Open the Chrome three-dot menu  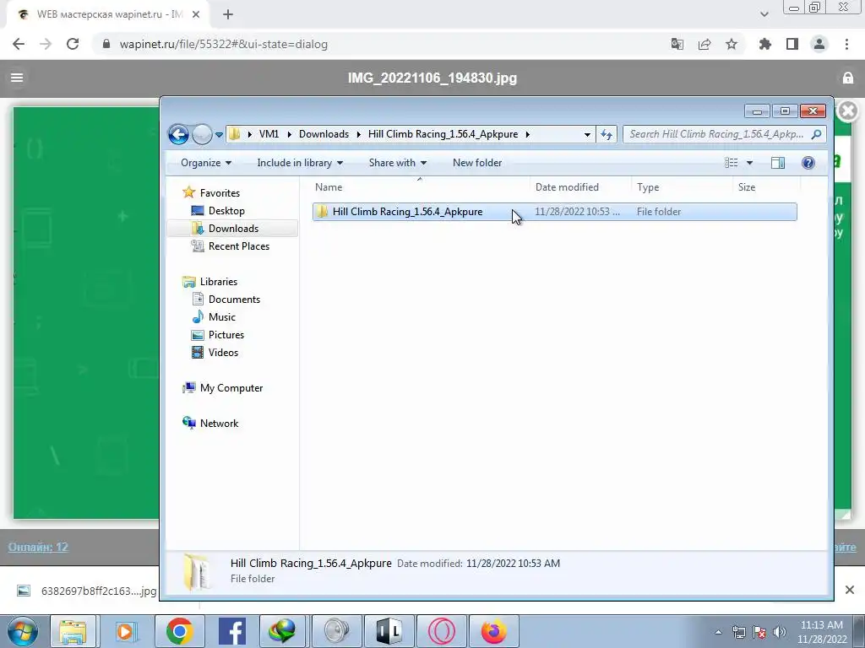pos(846,44)
